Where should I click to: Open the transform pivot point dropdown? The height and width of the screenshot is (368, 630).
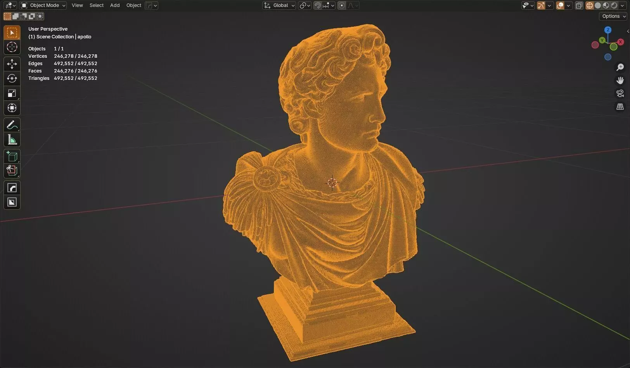pos(305,5)
